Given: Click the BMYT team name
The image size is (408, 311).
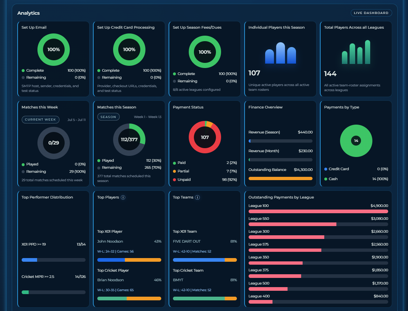Looking at the screenshot, I should 178,280.
